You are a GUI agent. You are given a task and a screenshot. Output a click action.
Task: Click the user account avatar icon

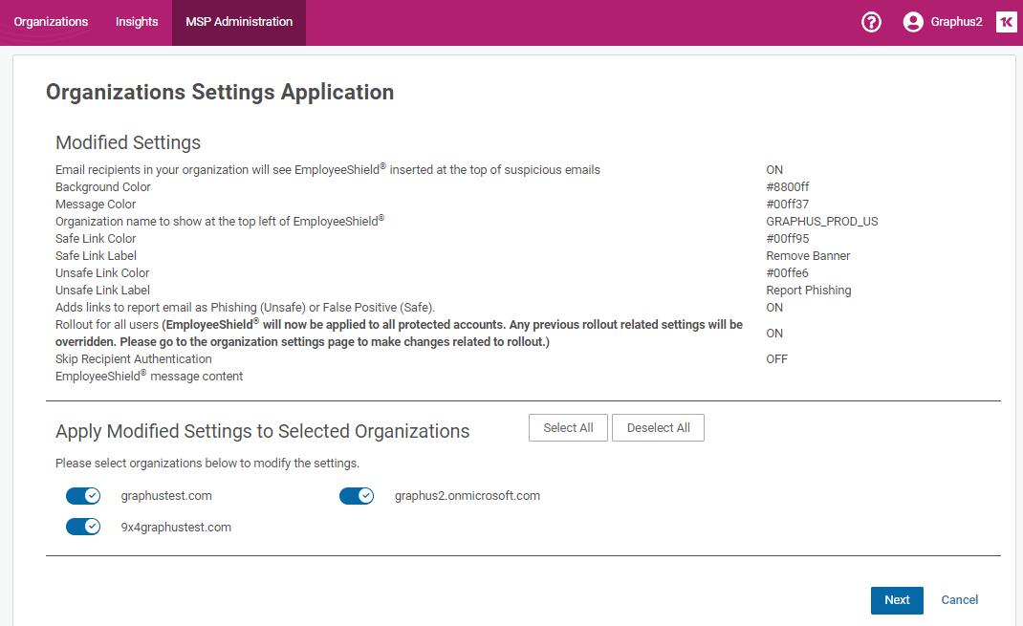click(x=913, y=22)
